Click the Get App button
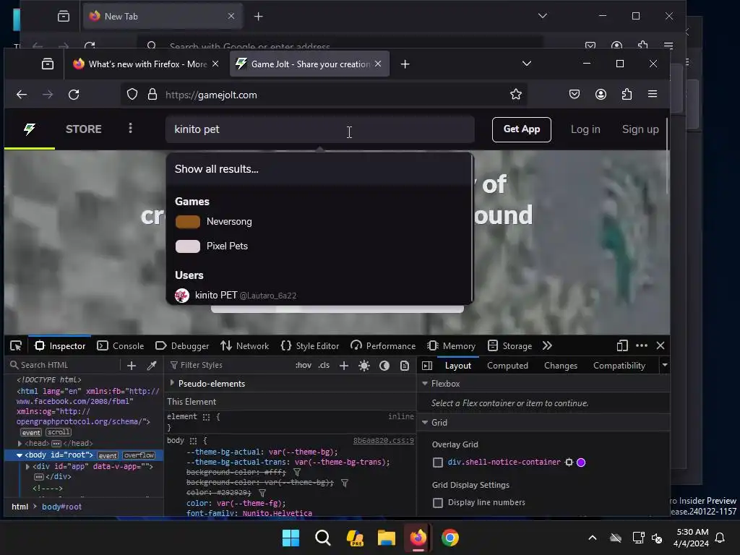Image resolution: width=740 pixels, height=555 pixels. pos(522,129)
